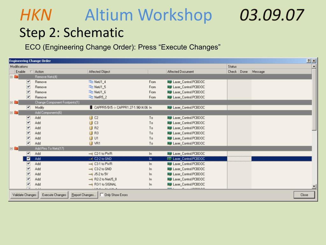Image resolution: width=326 pixels, height=245 pixels.
Task: Click the Add Components folder icon
Action: tap(16, 113)
